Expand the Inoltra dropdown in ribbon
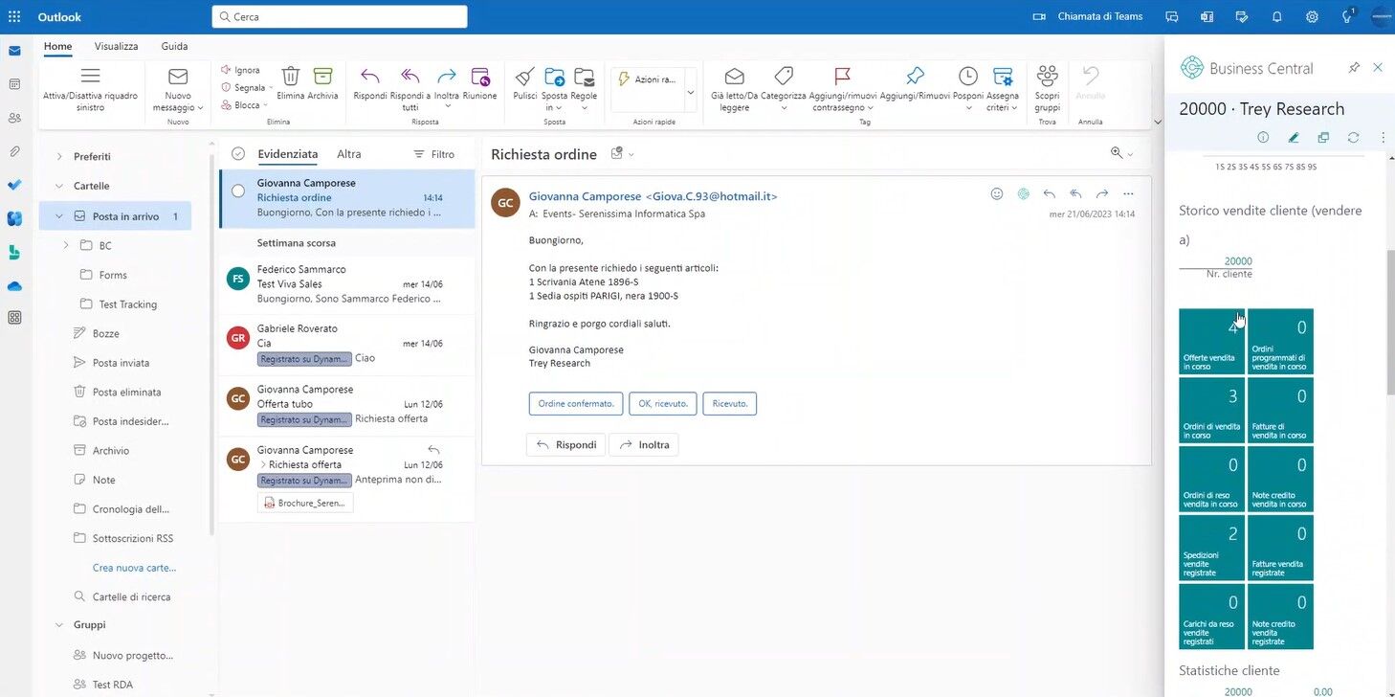Viewport: 1395px width, 697px height. [447, 106]
